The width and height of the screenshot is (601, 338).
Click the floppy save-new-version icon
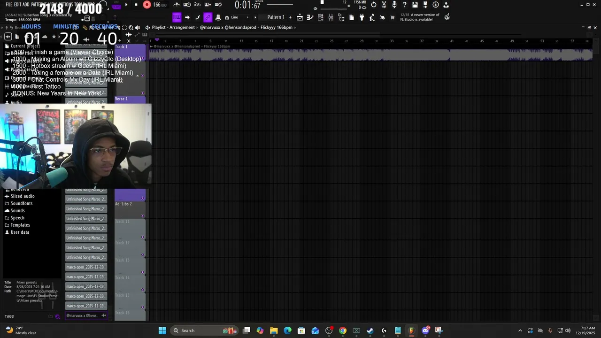click(425, 5)
